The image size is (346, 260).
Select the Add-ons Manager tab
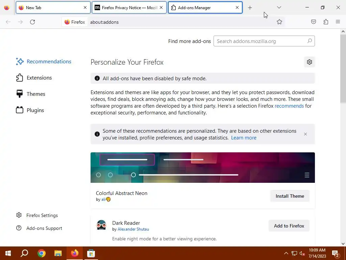click(205, 7)
